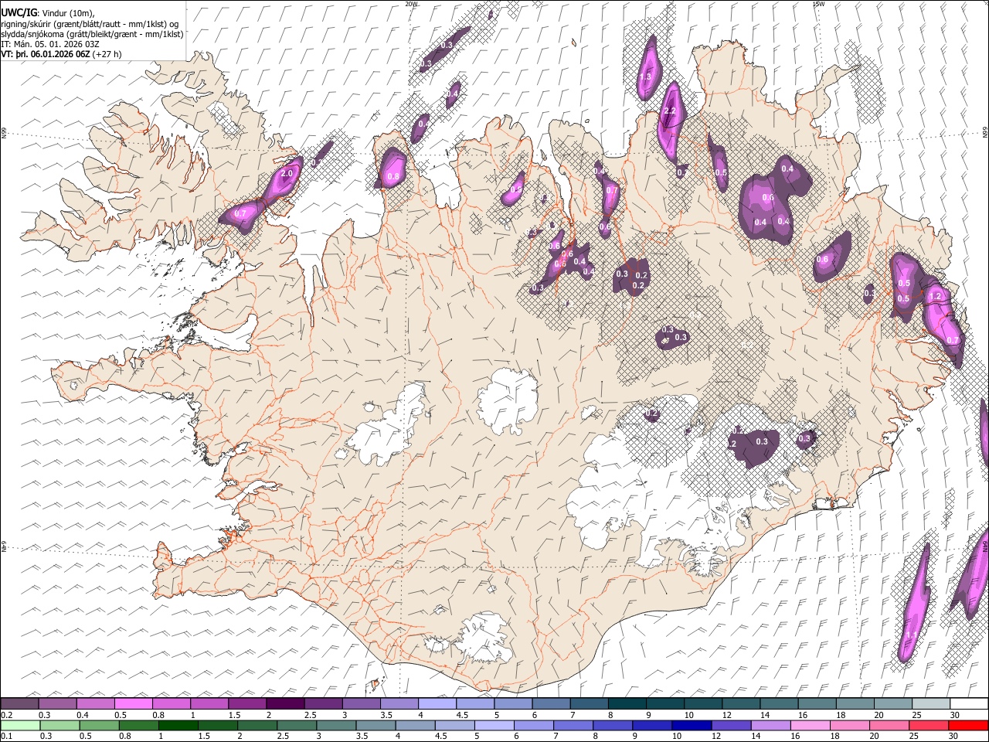Click the 10–12 deep blue swatch, bottom legend

692,725
